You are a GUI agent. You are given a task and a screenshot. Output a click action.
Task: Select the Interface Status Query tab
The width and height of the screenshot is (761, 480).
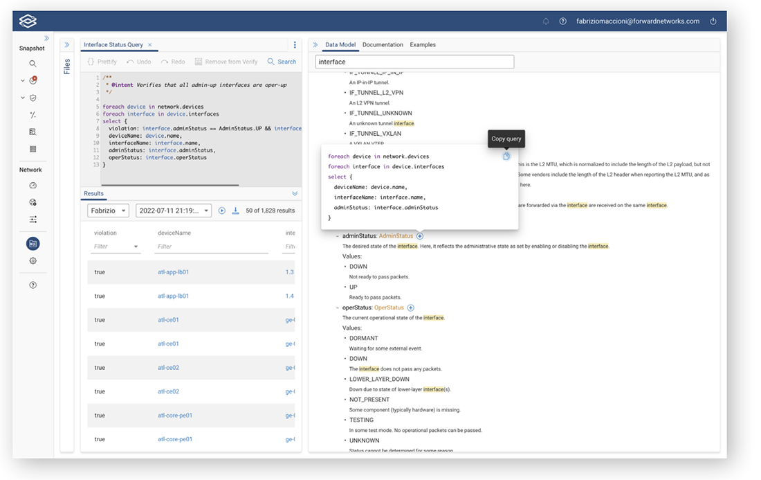pyautogui.click(x=113, y=45)
